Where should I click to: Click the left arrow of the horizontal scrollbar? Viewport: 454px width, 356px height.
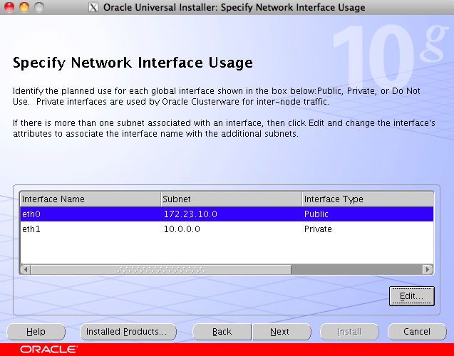(25, 270)
